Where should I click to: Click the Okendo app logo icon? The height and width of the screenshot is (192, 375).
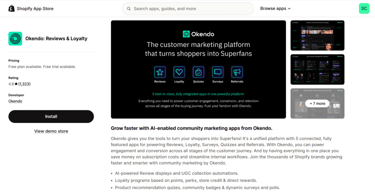[15, 39]
